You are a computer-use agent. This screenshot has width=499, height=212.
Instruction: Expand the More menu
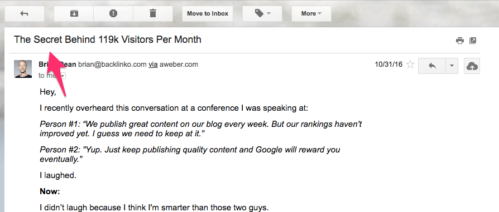point(311,14)
